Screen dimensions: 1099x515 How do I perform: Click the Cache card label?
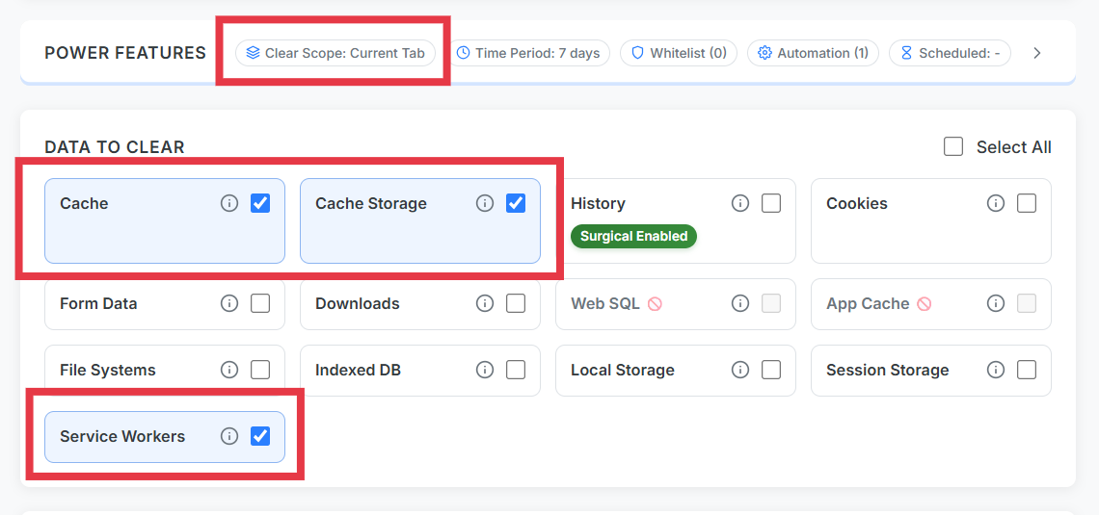pyautogui.click(x=84, y=204)
